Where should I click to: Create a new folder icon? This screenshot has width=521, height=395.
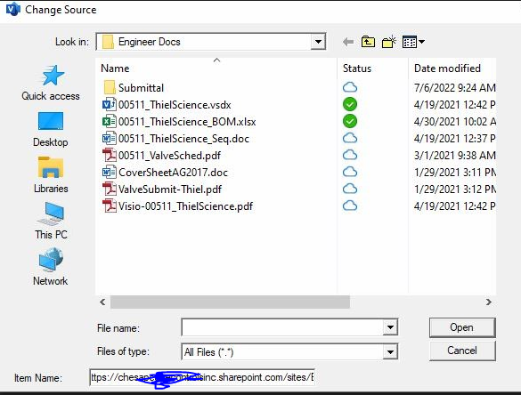[x=389, y=42]
